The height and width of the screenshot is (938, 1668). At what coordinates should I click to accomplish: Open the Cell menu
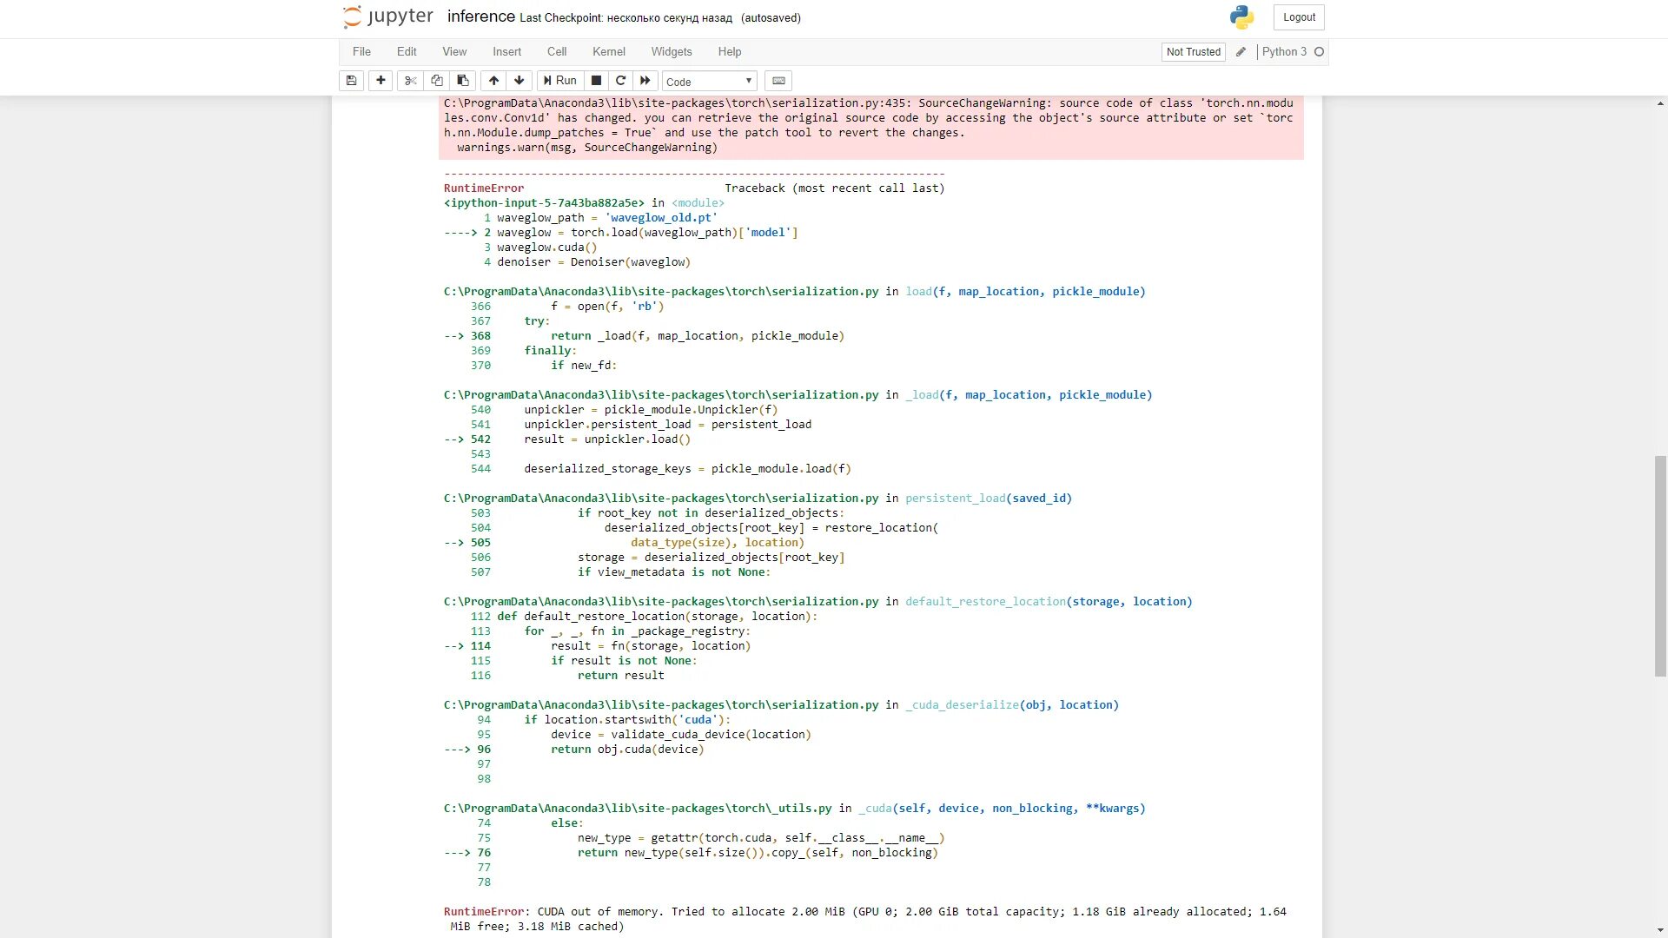point(557,51)
